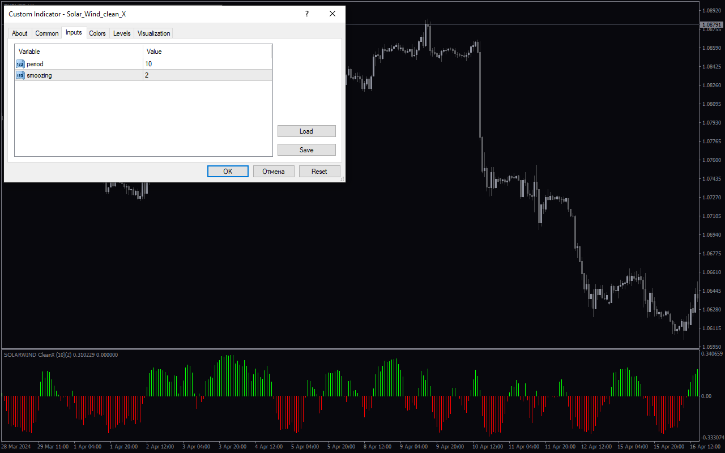Screen dimensions: 725x453
Task: Click the SOLARWIND CleanX indicator label
Action: point(61,355)
